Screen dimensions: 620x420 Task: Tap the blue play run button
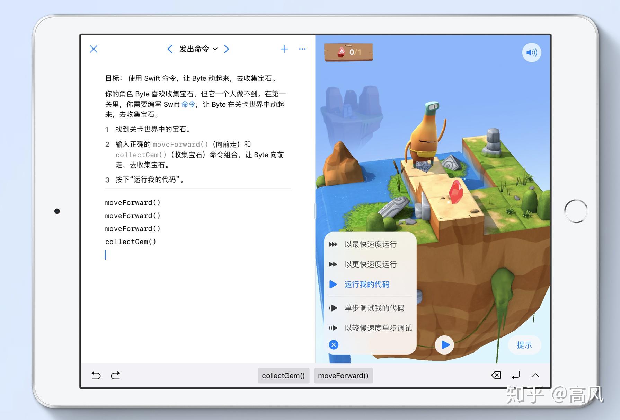pos(445,345)
